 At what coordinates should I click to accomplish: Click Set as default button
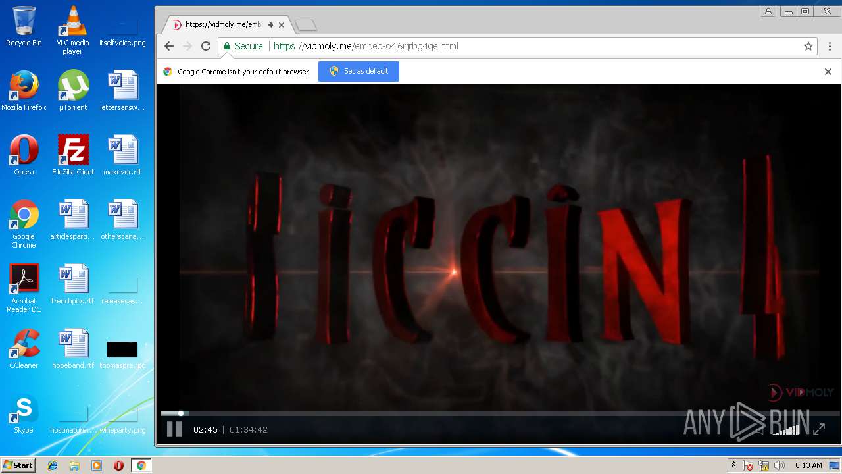pyautogui.click(x=359, y=71)
